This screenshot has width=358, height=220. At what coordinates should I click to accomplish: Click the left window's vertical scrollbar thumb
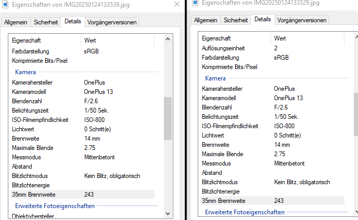coord(168,118)
